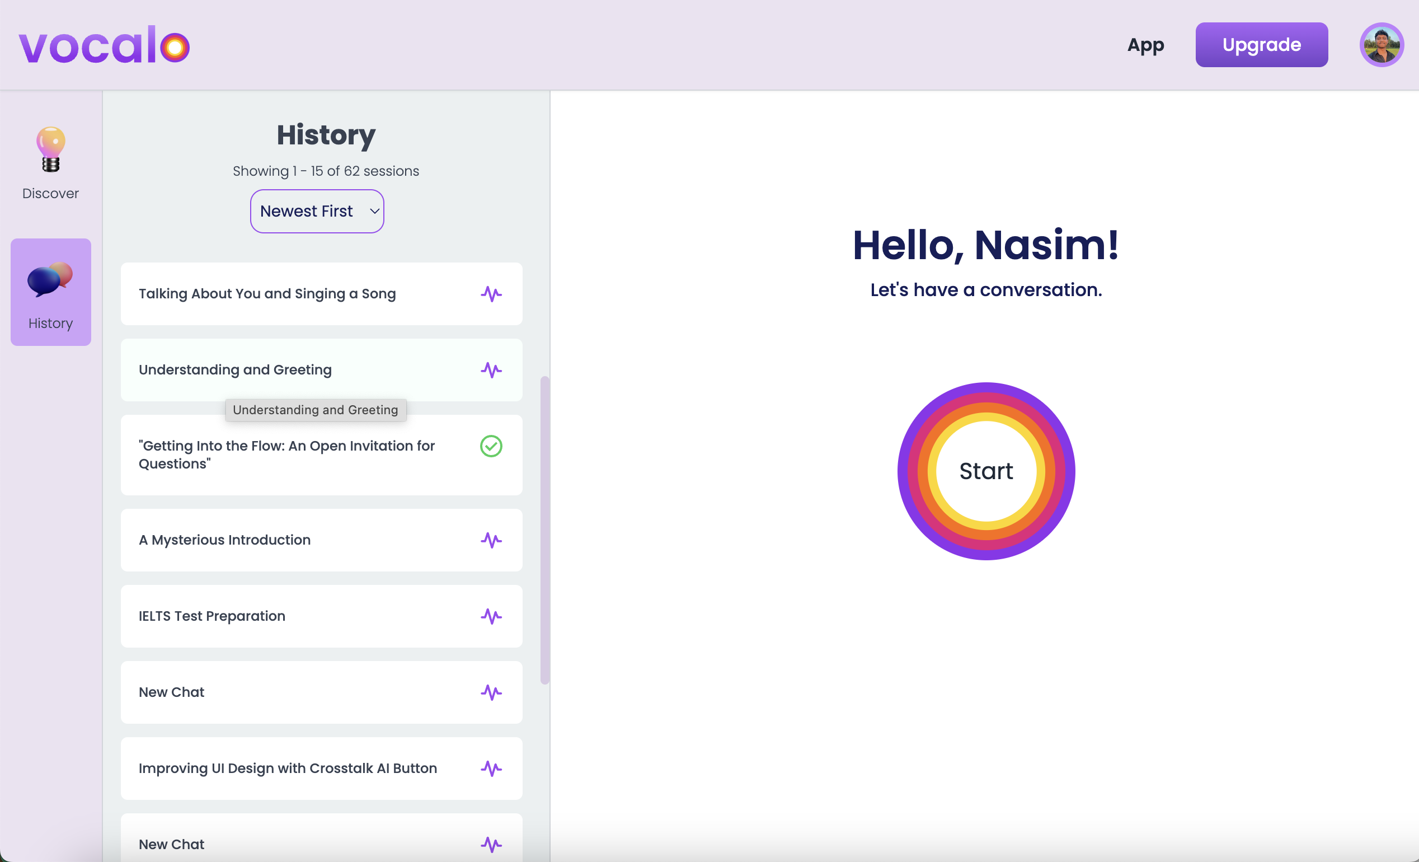This screenshot has width=1419, height=862.
Task: Open the Newest First sort dropdown
Action: [317, 212]
